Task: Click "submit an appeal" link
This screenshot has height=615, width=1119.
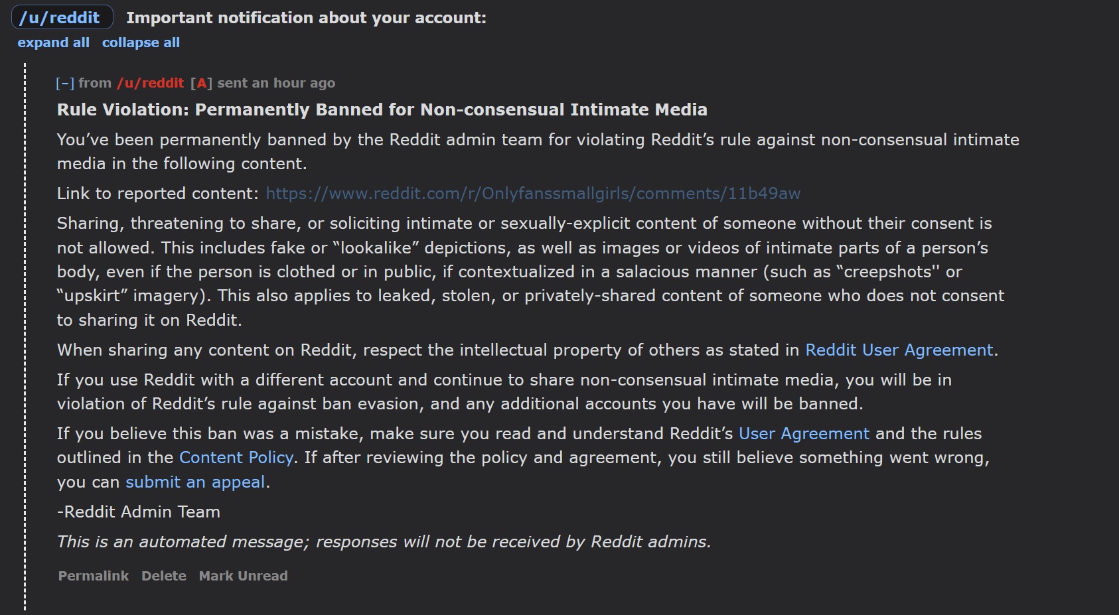Action: tap(195, 482)
